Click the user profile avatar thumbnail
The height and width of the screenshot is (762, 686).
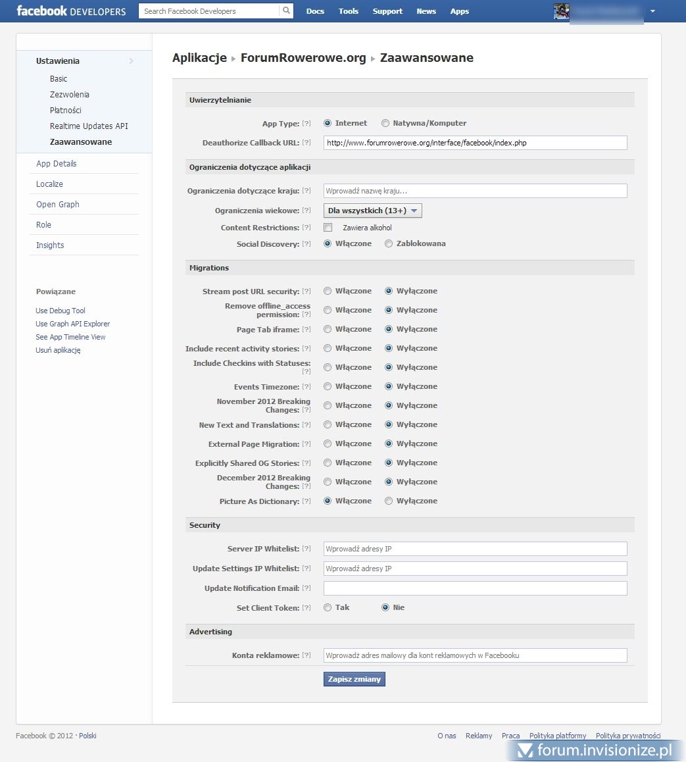point(561,11)
